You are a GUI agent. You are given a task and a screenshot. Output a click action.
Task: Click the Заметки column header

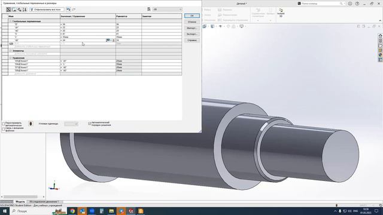click(x=162, y=16)
